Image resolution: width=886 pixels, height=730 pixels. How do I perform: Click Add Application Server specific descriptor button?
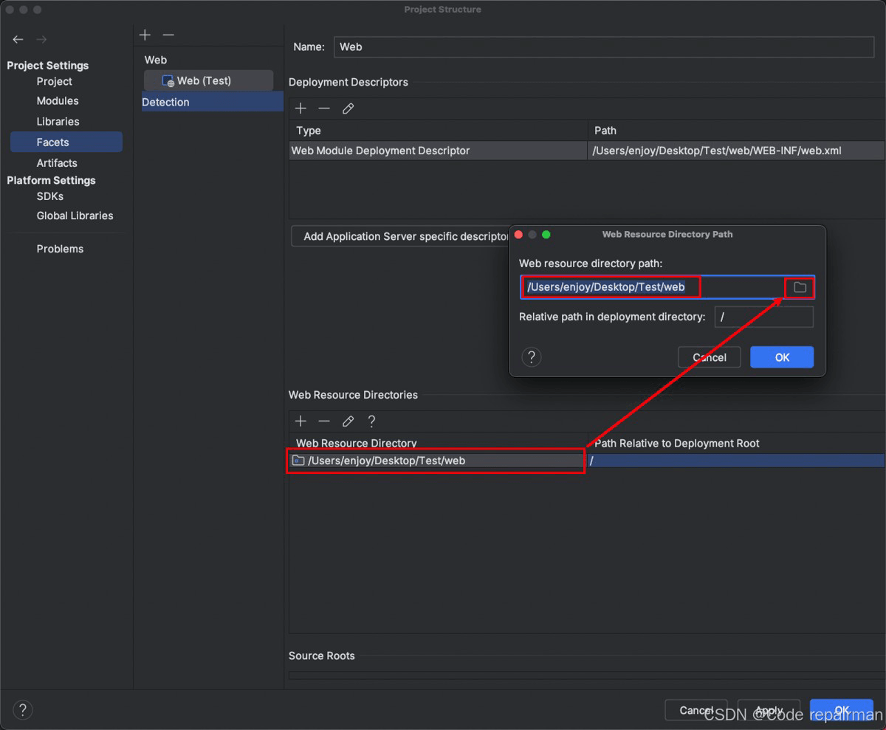coord(401,236)
